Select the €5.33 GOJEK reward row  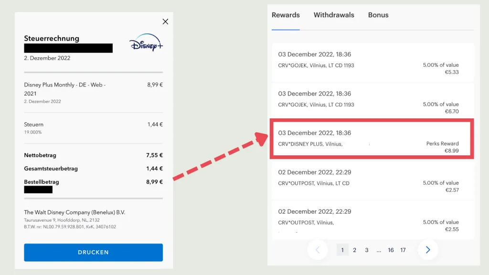(x=372, y=63)
